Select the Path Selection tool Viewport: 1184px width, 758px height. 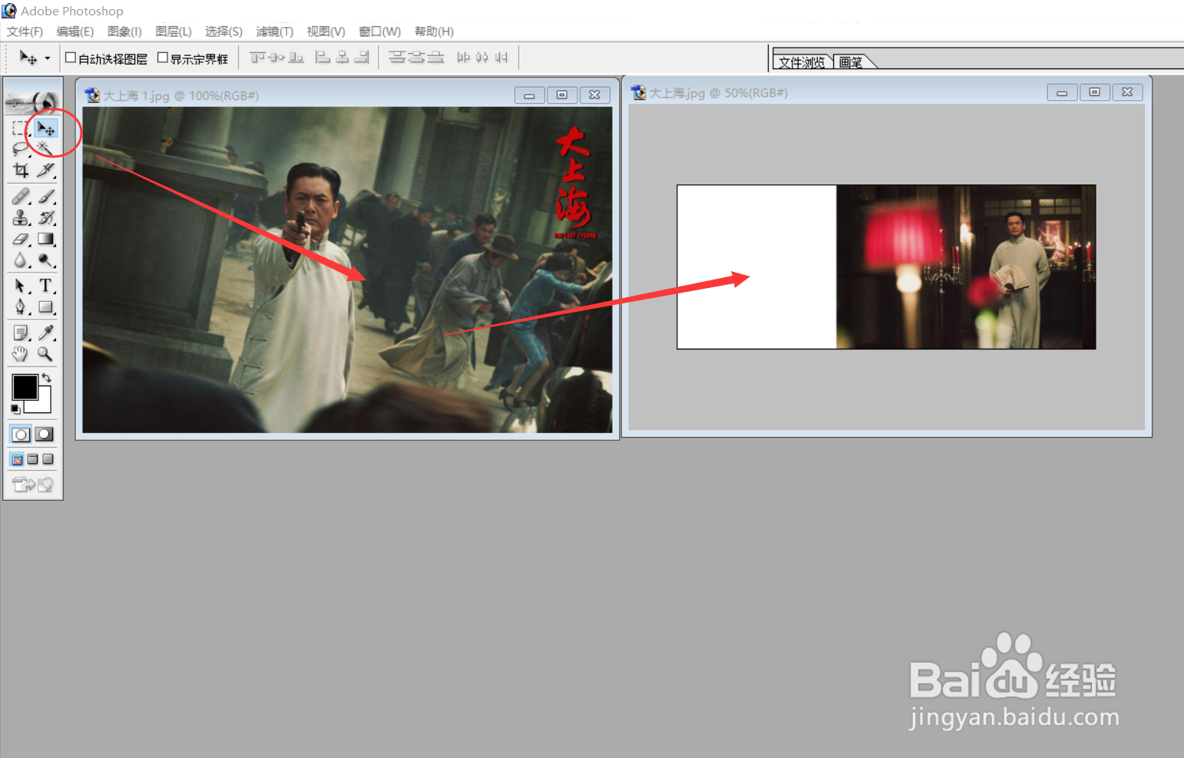coord(21,286)
